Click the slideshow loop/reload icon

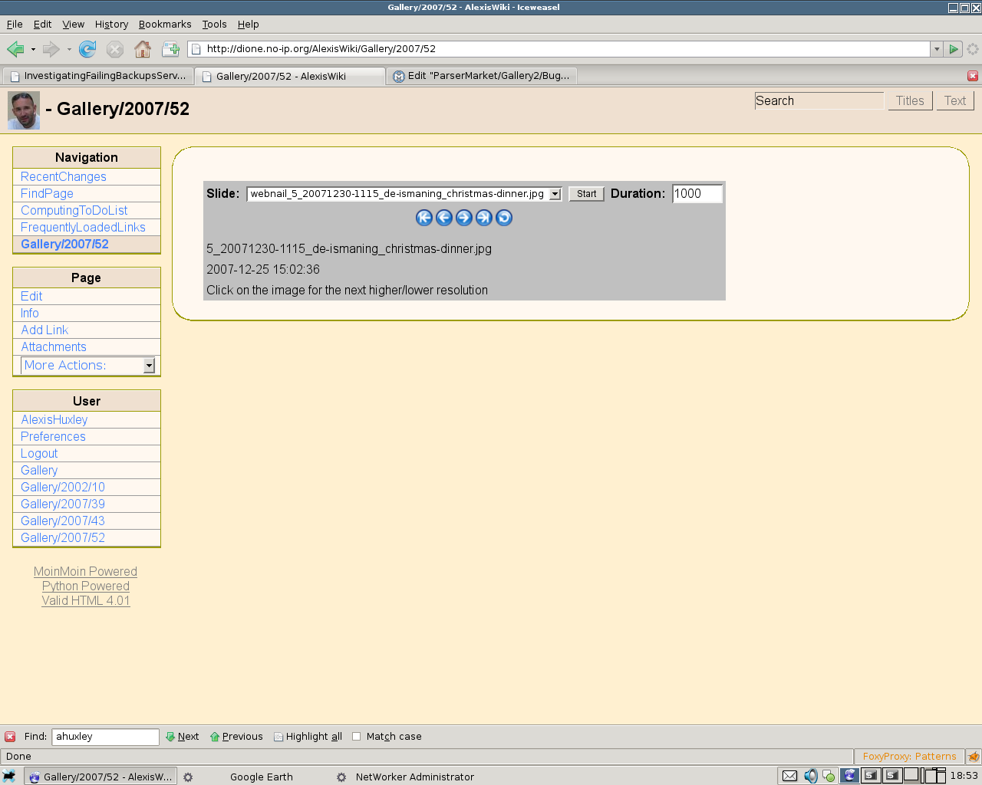click(504, 218)
